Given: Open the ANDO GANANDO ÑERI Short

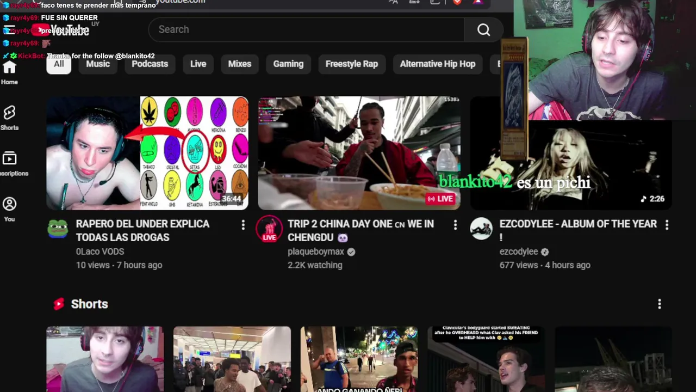Looking at the screenshot, I should click(359, 359).
